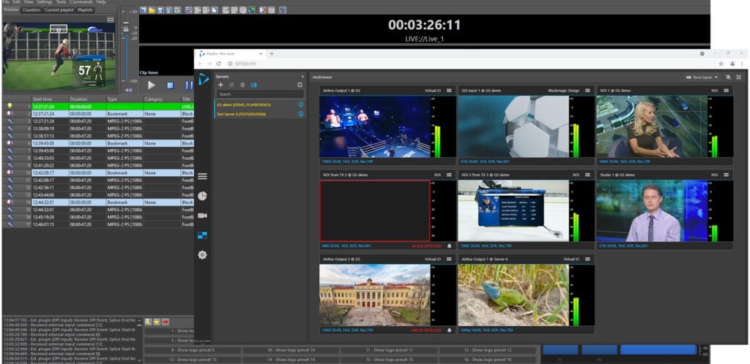Click the PlayBox Neo logo in sidebar
The width and height of the screenshot is (750, 364).
point(204,79)
